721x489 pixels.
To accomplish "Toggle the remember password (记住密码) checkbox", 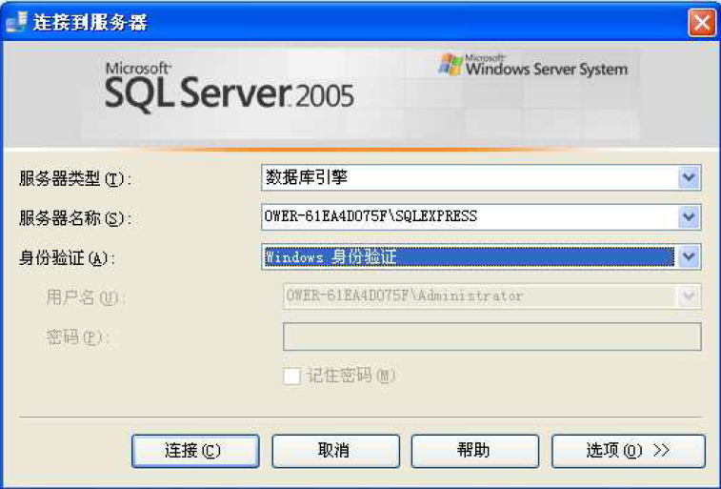I will 291,376.
